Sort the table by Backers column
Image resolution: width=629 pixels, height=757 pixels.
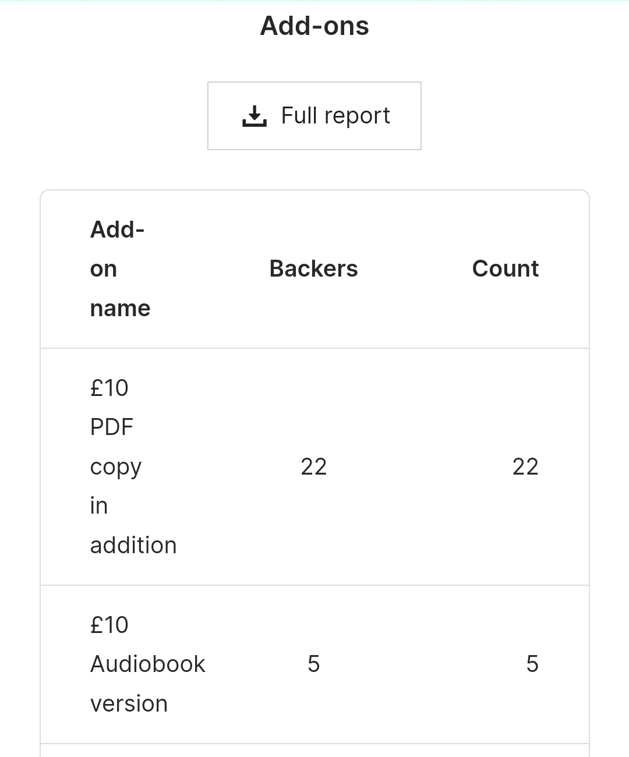pyautogui.click(x=313, y=268)
